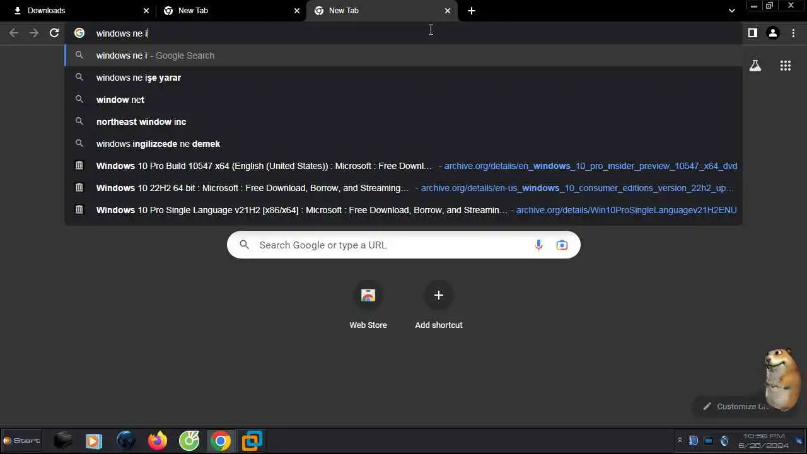Click the Google search box
Image resolution: width=807 pixels, height=454 pixels.
(403, 245)
